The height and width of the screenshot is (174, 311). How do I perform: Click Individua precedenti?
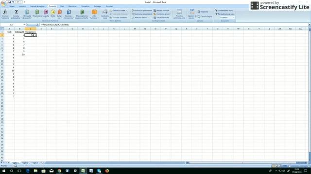(x=142, y=11)
